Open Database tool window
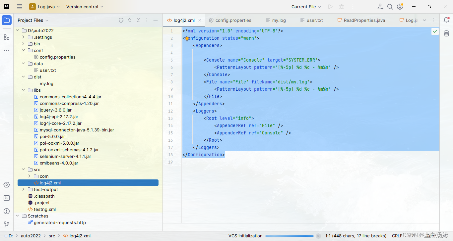Viewport: 453px width, 241px height. (446, 33)
